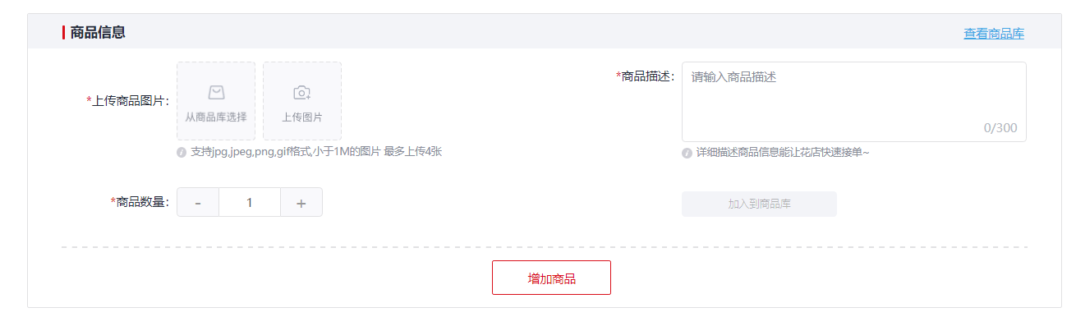This screenshot has width=1076, height=317.
Task: Click the shopping bag icon for library selection
Action: (216, 93)
